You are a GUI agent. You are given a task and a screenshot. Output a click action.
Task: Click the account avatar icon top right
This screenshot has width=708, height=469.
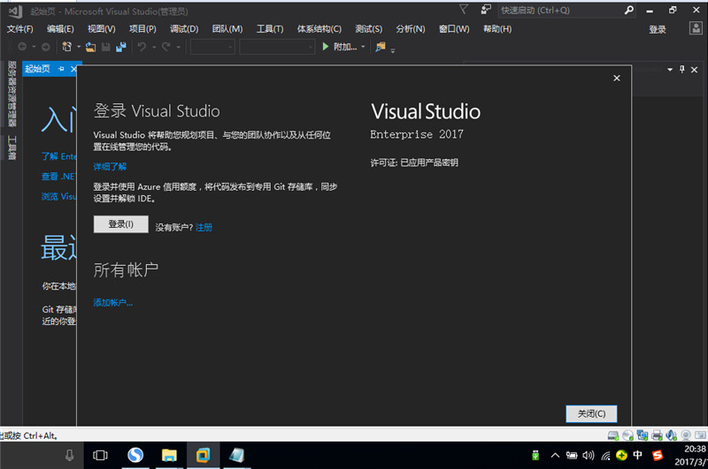[696, 28]
